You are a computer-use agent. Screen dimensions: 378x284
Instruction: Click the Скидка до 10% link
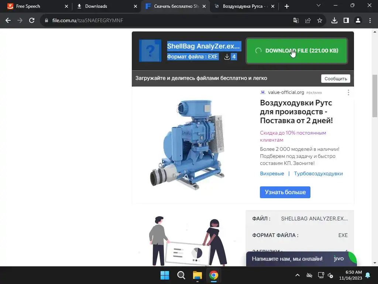point(293,136)
